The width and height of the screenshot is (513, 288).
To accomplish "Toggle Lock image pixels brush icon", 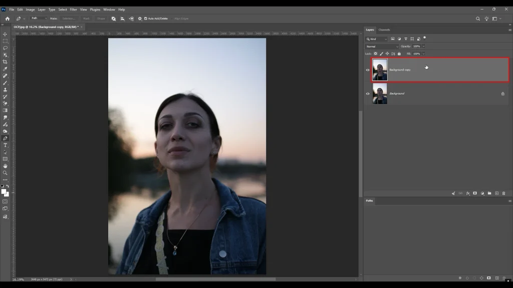I will (x=381, y=53).
